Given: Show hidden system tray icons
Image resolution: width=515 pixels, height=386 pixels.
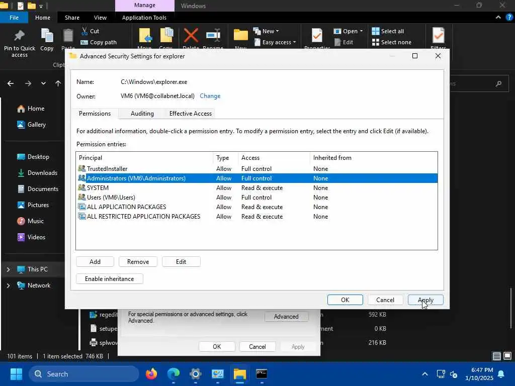Looking at the screenshot, I should pyautogui.click(x=424, y=374).
